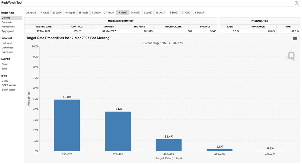Screen dimensions: 302x164
Task: Open Probabilities in the sidebar
Action: pos(8,27)
